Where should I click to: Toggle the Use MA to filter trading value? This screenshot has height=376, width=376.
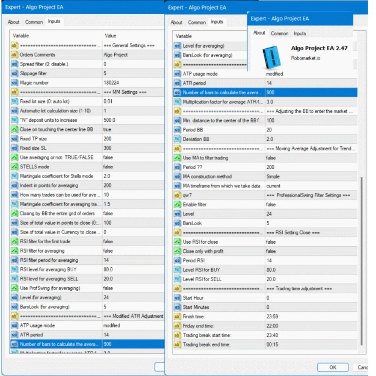tap(311, 158)
